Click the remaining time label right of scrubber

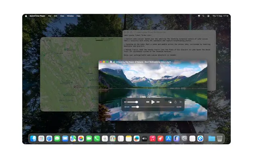(x=179, y=107)
